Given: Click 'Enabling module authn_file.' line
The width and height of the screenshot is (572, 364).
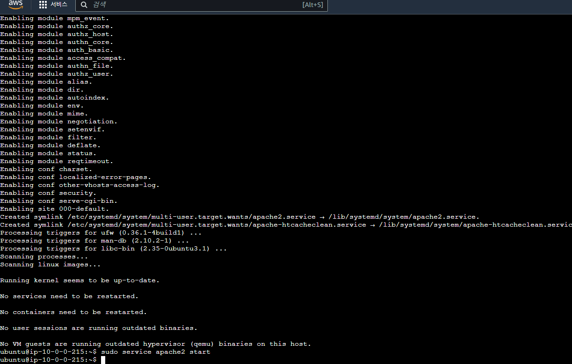Looking at the screenshot, I should pos(57,66).
